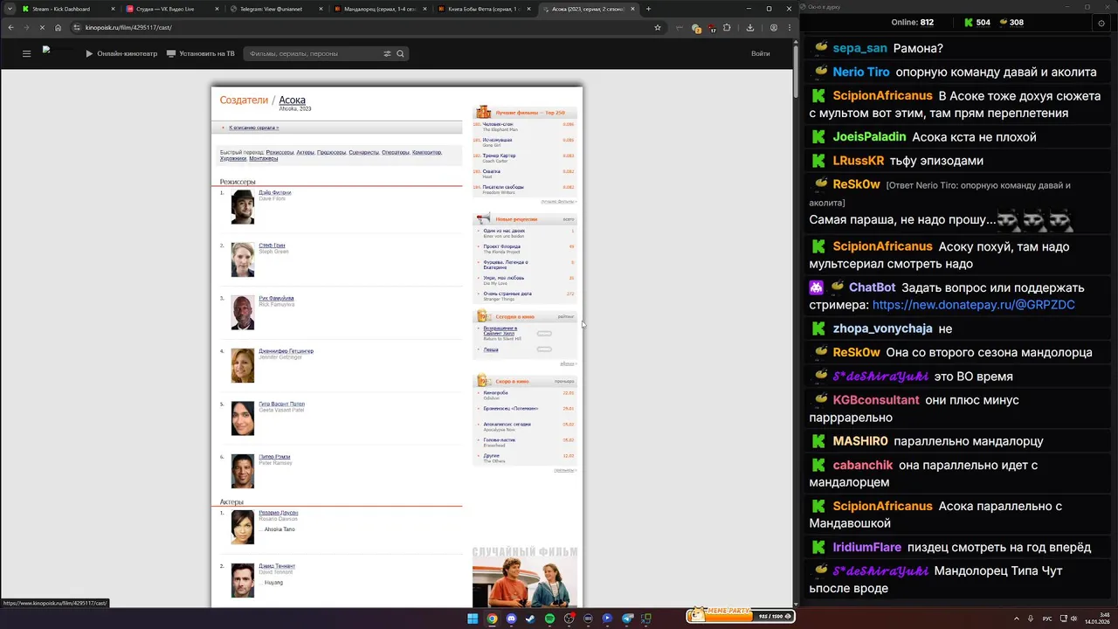Click Дженнифер Гетцингер photo thumbnail
Screen dimensions: 1118x629
242,366
